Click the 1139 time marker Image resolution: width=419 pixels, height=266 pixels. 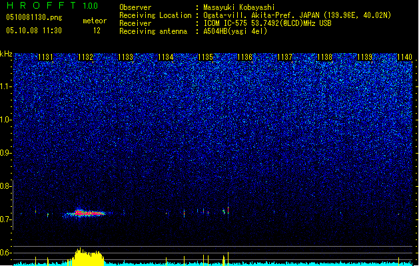[365, 57]
